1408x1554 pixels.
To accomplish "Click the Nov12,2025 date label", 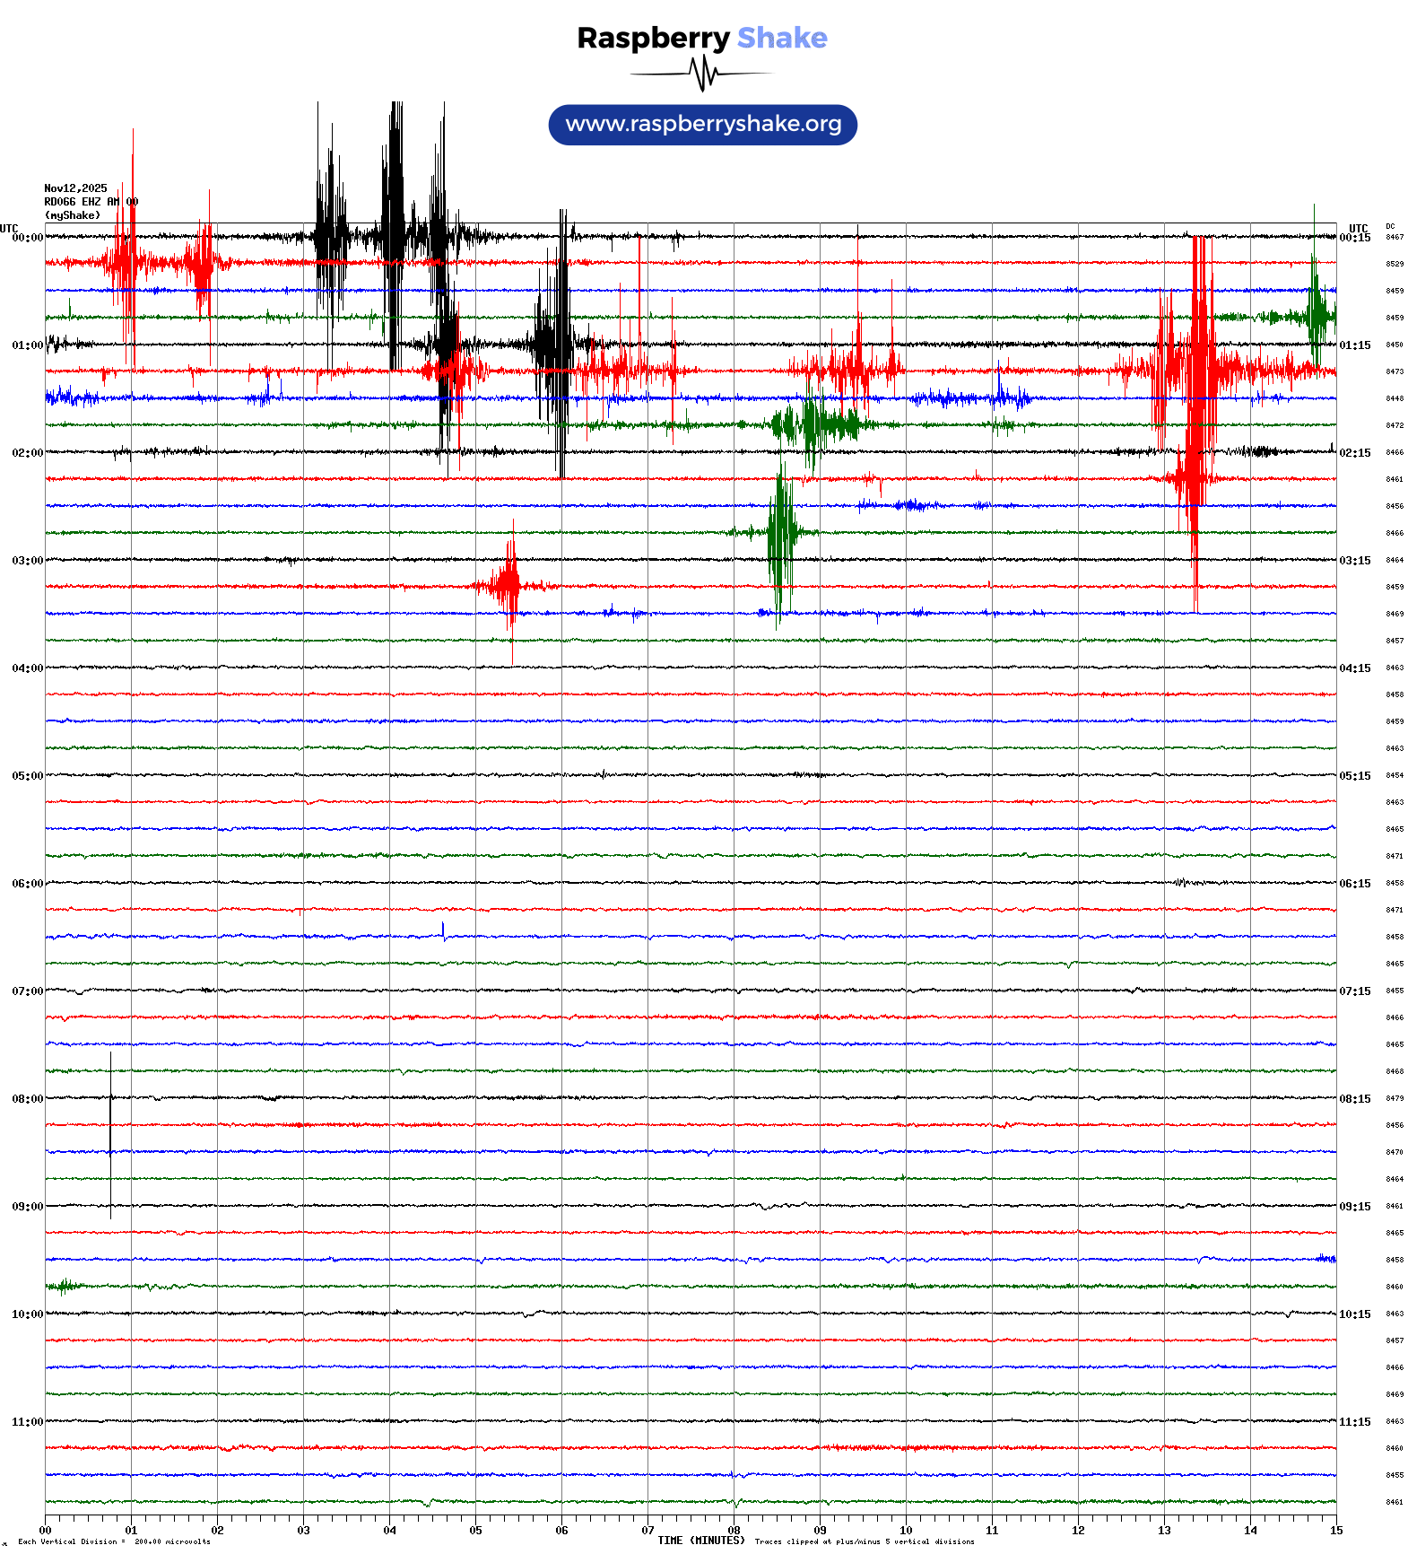I will (75, 188).
